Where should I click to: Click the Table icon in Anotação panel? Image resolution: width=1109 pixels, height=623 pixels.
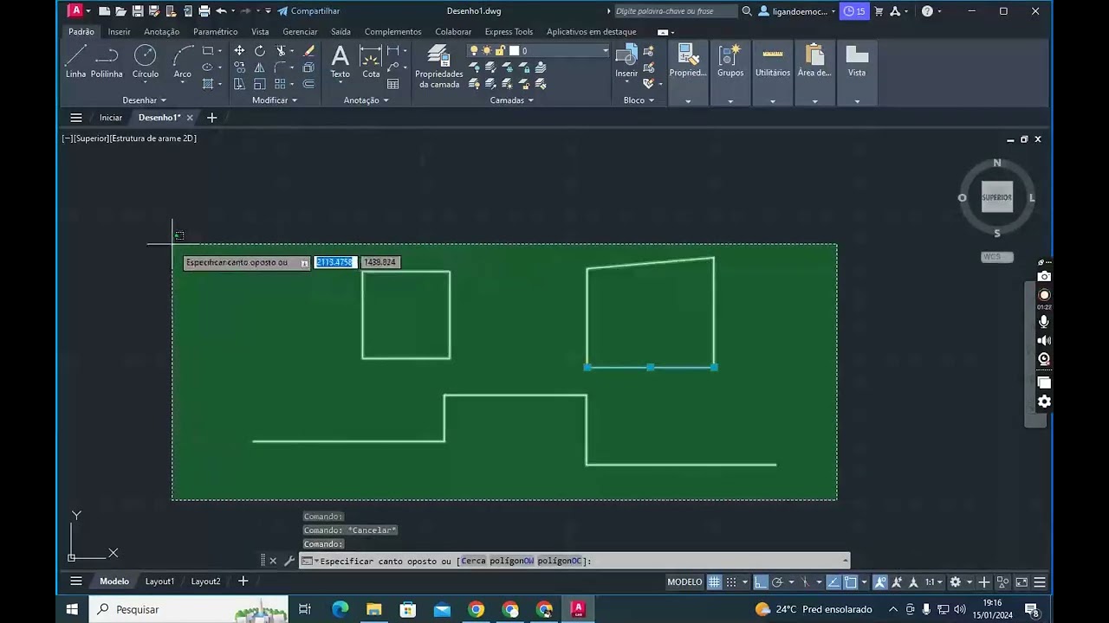(393, 84)
